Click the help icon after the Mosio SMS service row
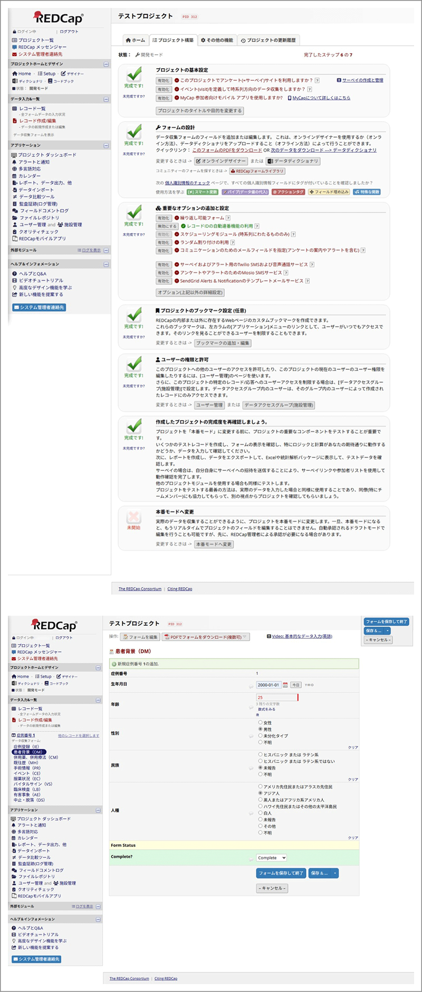Image resolution: width=422 pixels, height=992 pixels. click(286, 273)
